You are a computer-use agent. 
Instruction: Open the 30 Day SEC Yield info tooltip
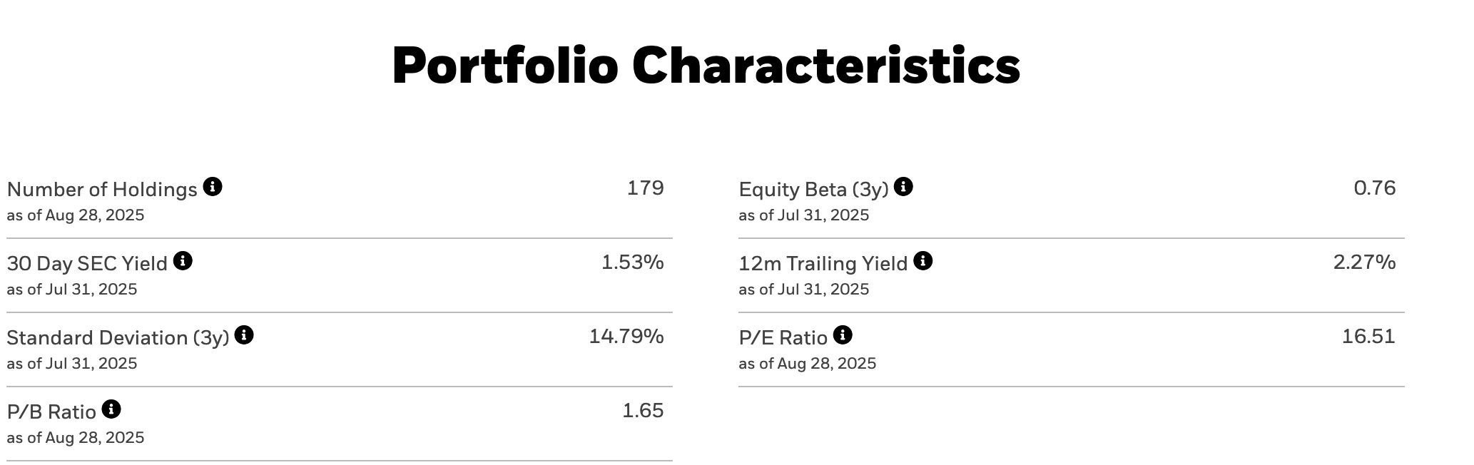[183, 261]
